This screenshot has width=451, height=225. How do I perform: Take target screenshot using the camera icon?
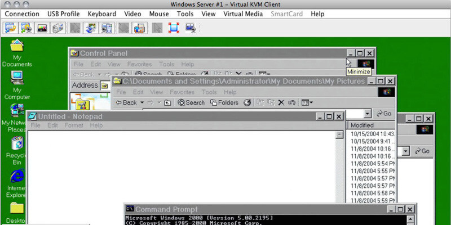tap(58, 28)
